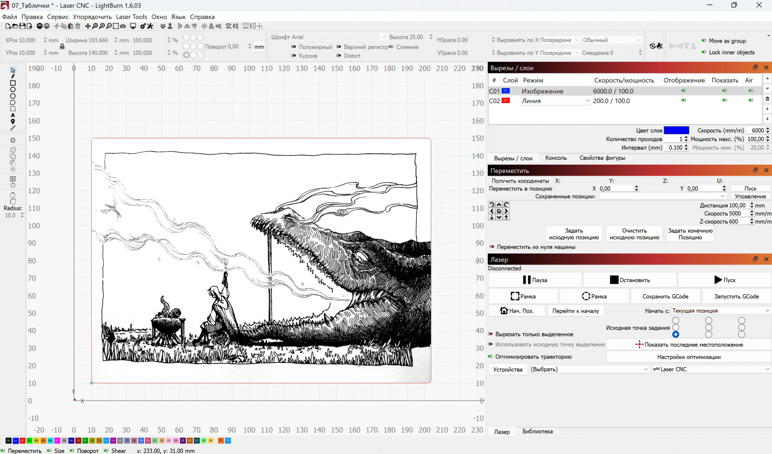Image resolution: width=772 pixels, height=454 pixels.
Task: Toggle Переместить из нуля машины
Action: [532, 247]
